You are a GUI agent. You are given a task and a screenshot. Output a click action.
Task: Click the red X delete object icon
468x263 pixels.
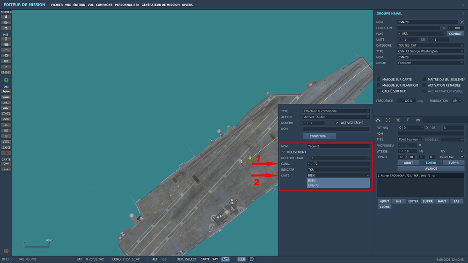[x=6, y=153]
